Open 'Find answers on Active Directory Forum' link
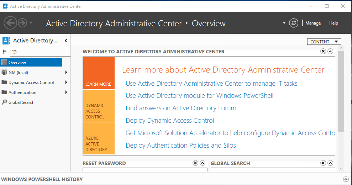 [181, 108]
